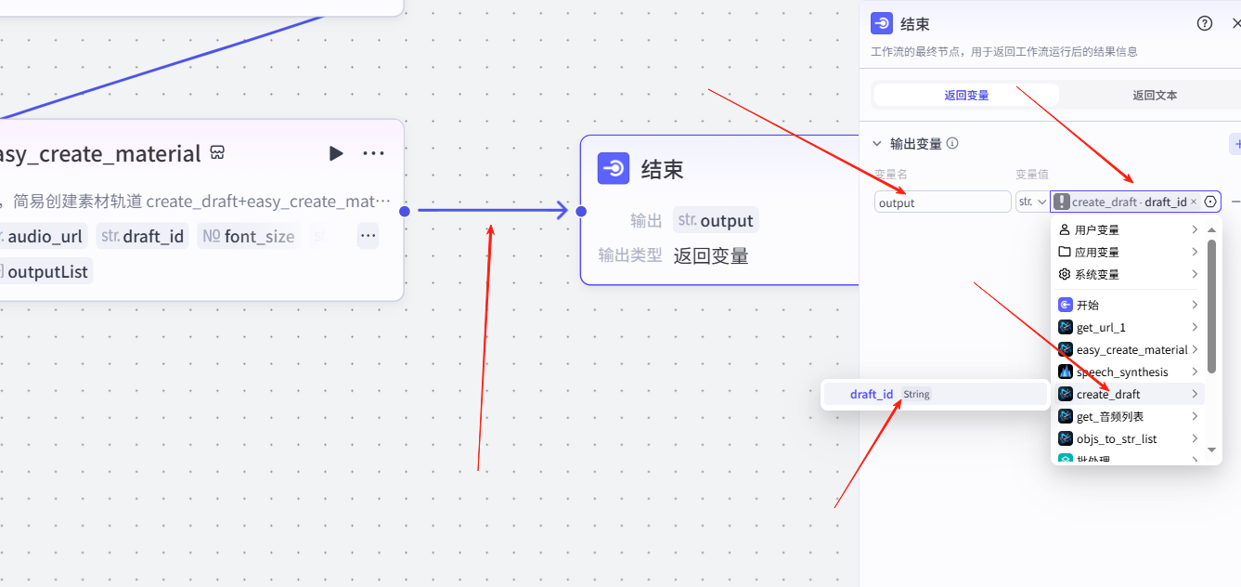This screenshot has height=587, width=1241.
Task: Open the str. type dropdown
Action: coord(1031,202)
